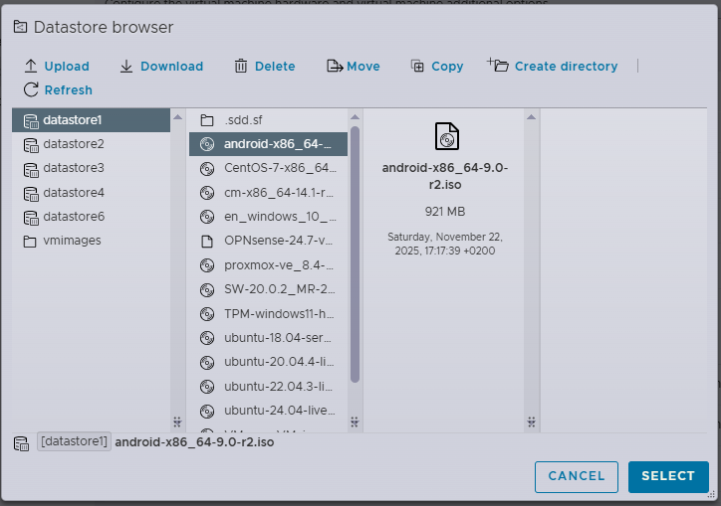Click the Datastore browser title icon
Screen dimensions: 721x506
click(x=20, y=27)
